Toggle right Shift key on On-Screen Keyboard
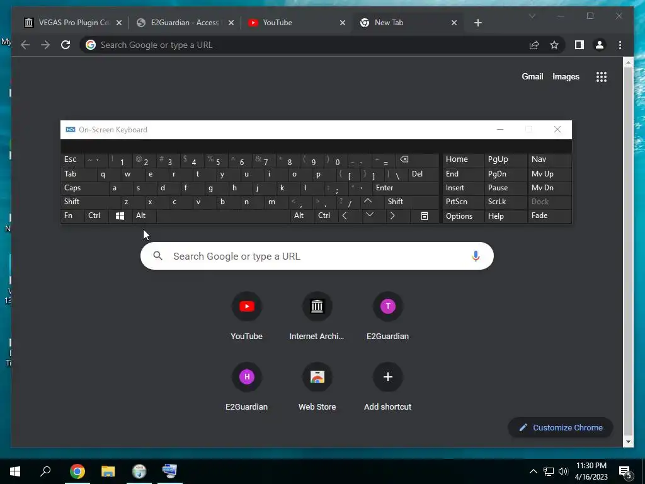645x484 pixels. click(412, 202)
